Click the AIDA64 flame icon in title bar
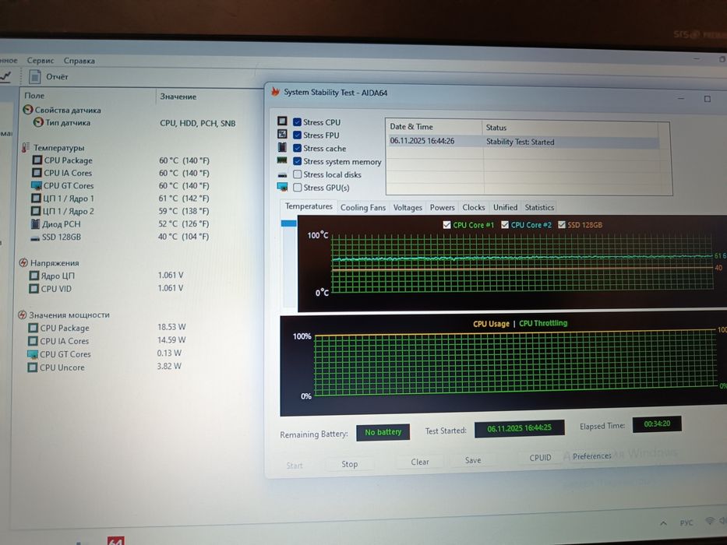The image size is (727, 545). tap(275, 92)
